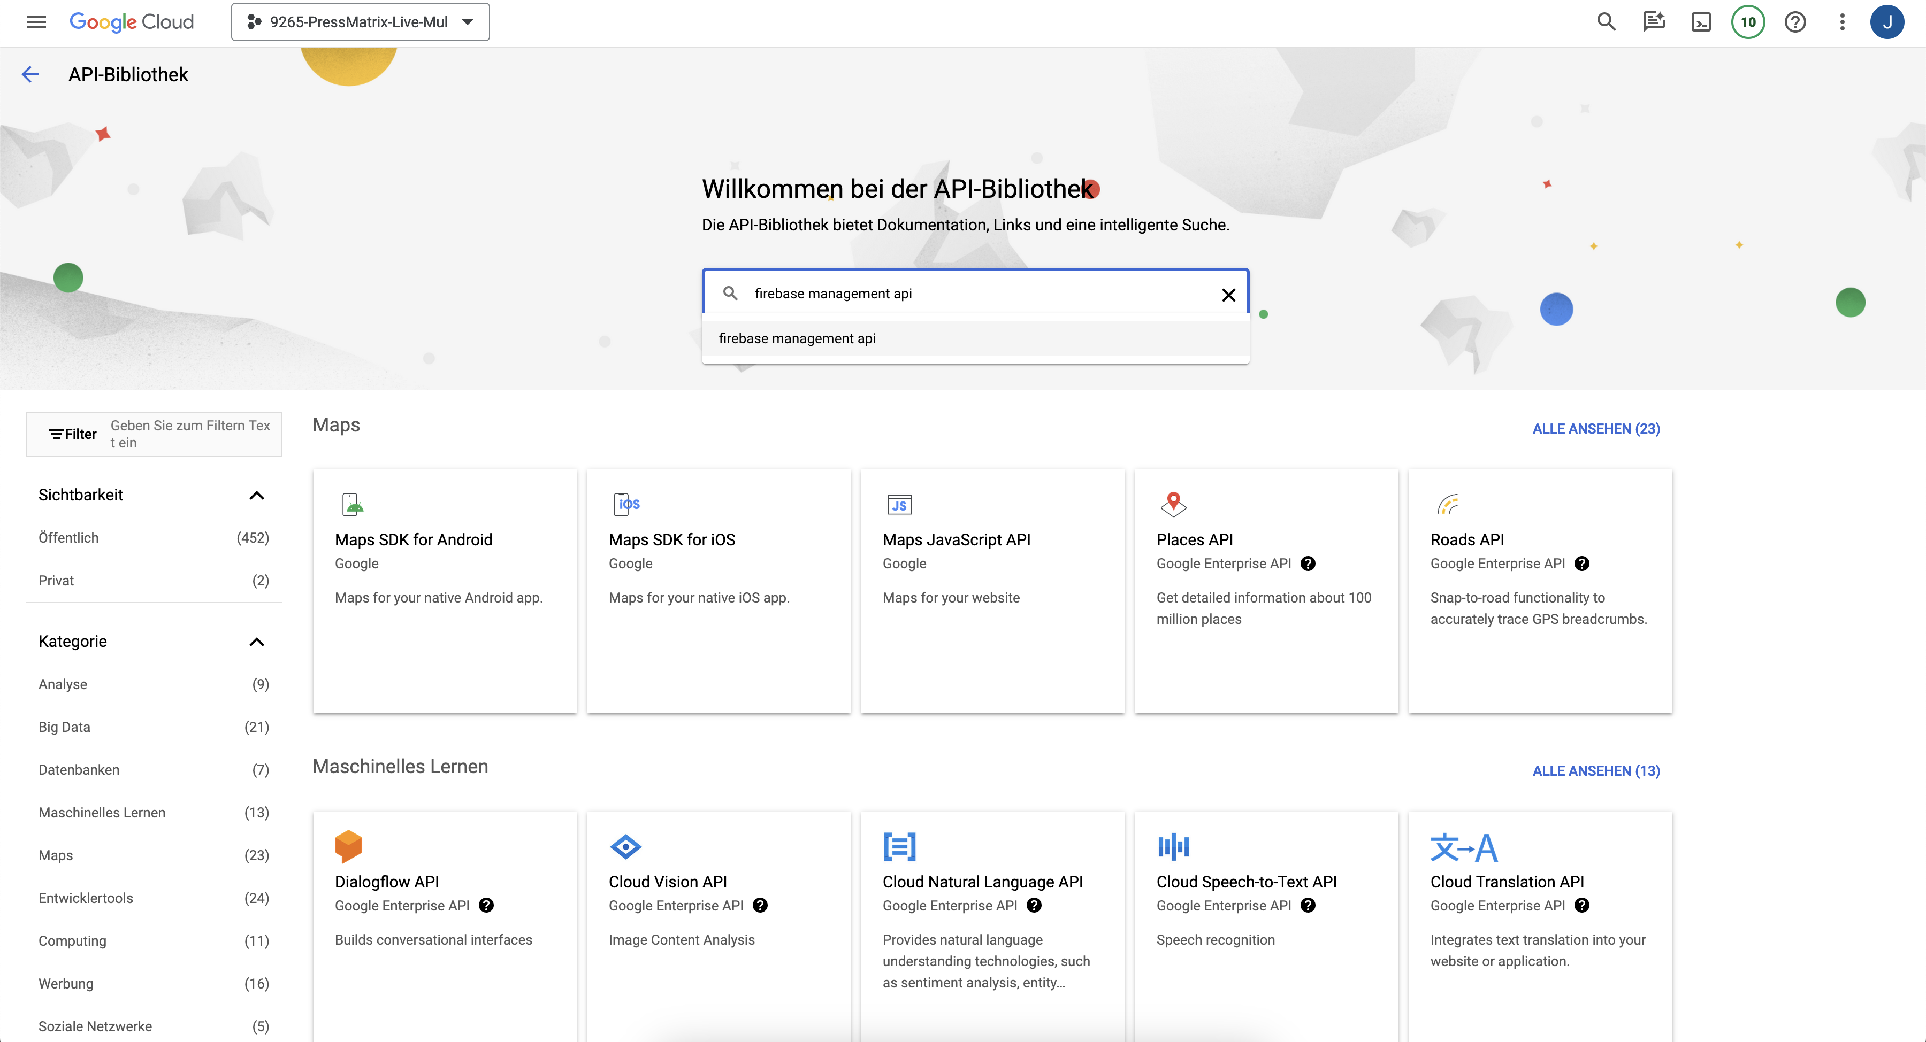Filter by Maps category in sidebar
The image size is (1926, 1042).
[x=153, y=855]
